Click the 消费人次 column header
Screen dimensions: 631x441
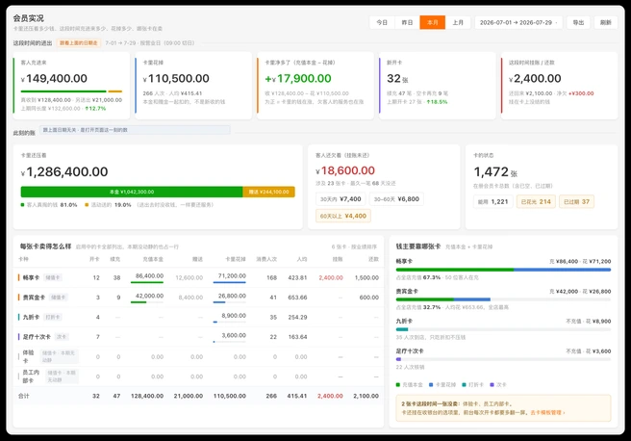coord(266,259)
